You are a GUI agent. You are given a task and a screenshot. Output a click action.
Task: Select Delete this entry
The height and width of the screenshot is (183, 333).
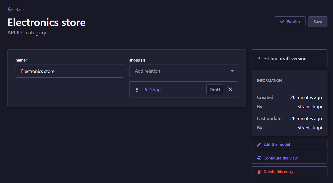click(278, 172)
